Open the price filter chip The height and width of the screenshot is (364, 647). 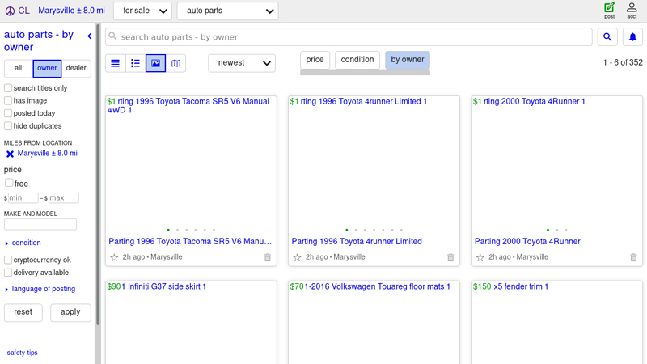[x=315, y=60]
